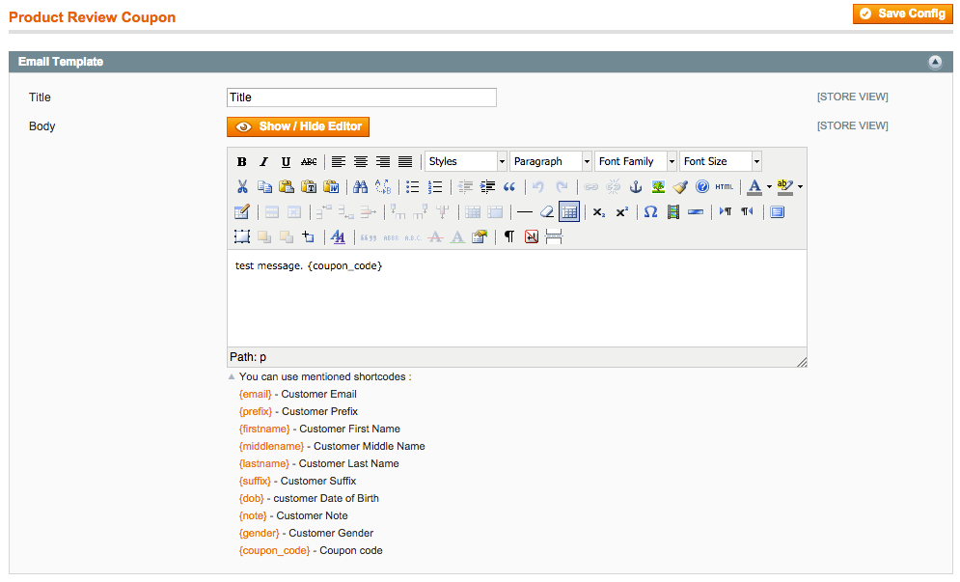
Task: Click the insert image tree icon
Action: point(658,187)
